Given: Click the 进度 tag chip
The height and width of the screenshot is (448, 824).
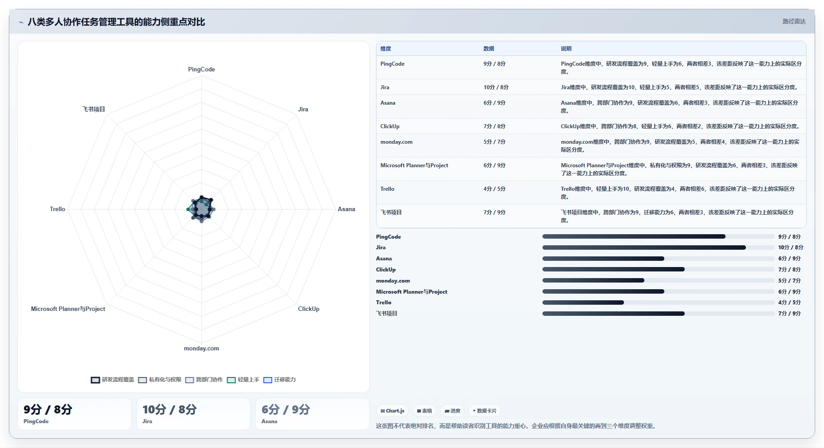Looking at the screenshot, I should [452, 411].
